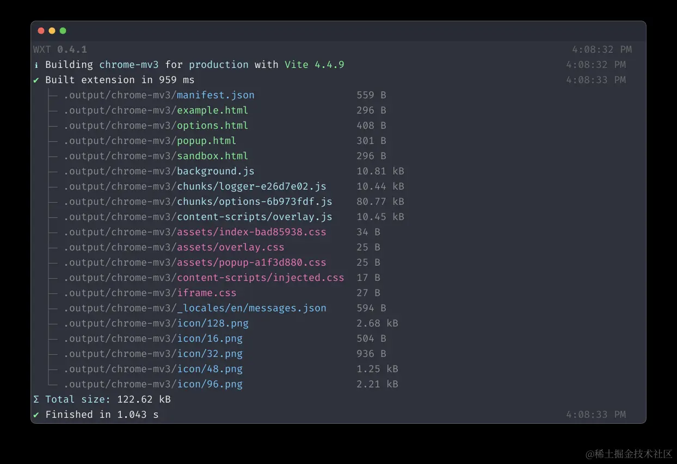This screenshot has height=464, width=677.
Task: Select content-scripts/injected.css file name
Action: 261,278
